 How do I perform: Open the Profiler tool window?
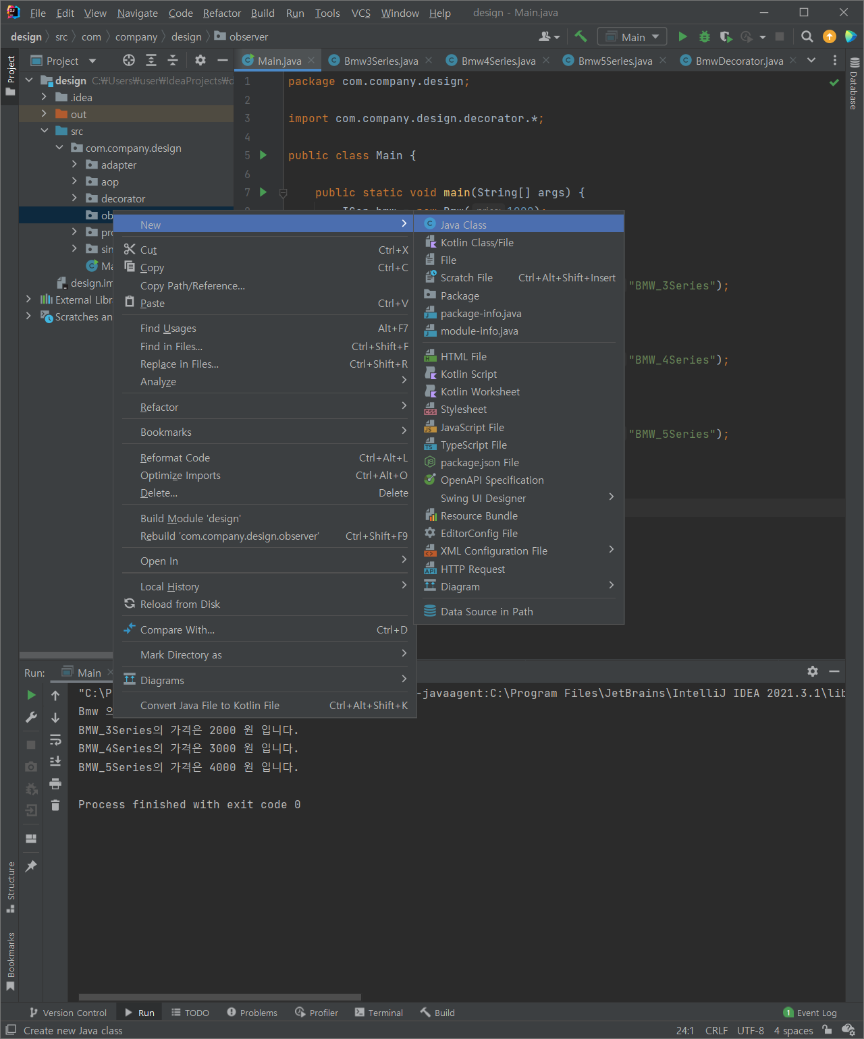pyautogui.click(x=317, y=1013)
